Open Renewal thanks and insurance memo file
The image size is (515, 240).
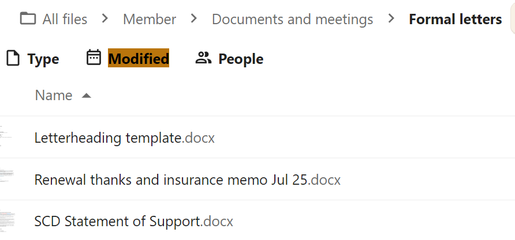click(x=187, y=180)
